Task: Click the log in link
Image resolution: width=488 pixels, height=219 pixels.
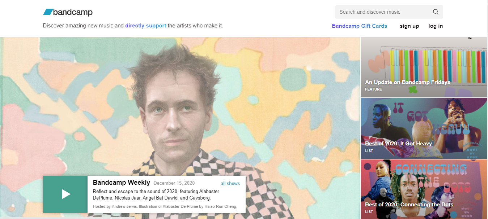Action: coord(436,26)
